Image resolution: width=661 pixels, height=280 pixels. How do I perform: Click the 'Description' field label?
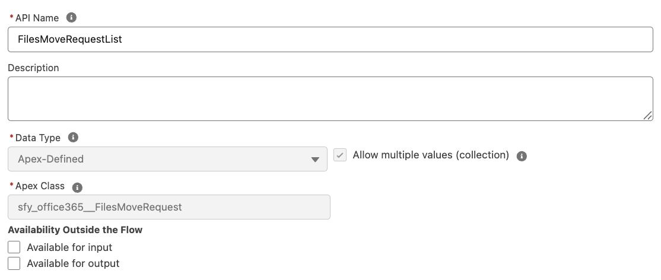tap(33, 68)
